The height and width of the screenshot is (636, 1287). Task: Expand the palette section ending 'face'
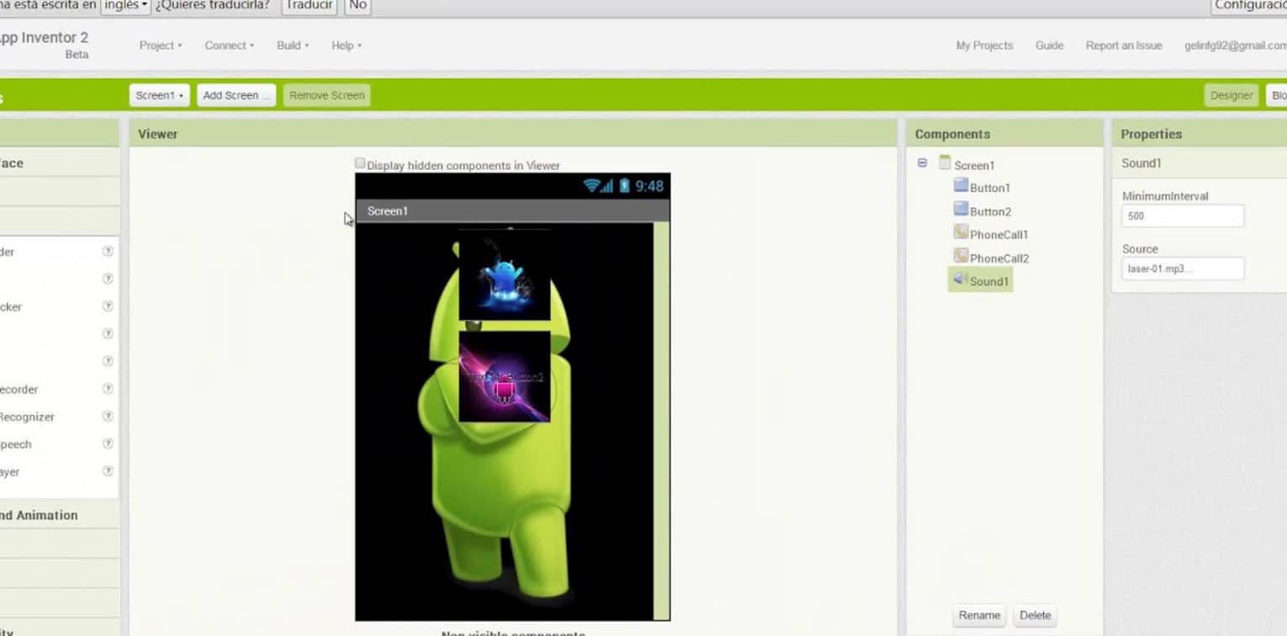point(59,163)
